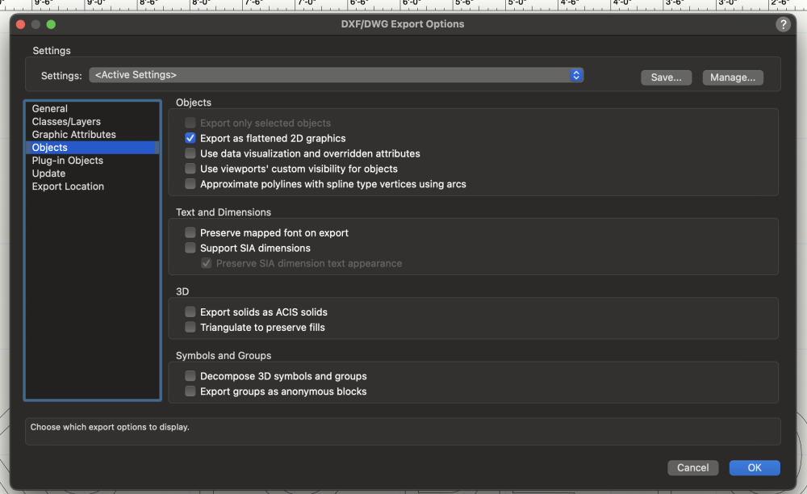The width and height of the screenshot is (807, 494).
Task: Open Export Location options
Action: tap(68, 186)
